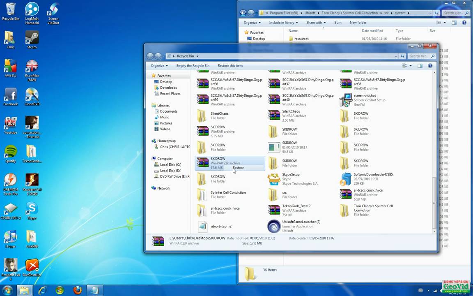Open help in Recycle Bin window

coord(430,65)
